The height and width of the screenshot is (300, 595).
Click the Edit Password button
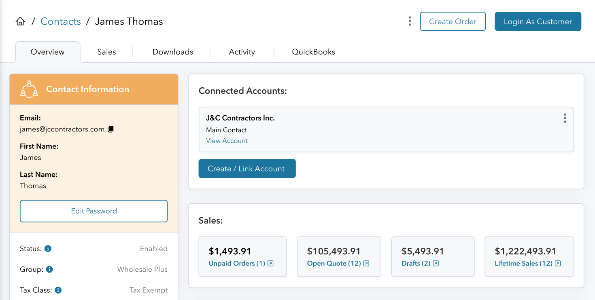(93, 211)
